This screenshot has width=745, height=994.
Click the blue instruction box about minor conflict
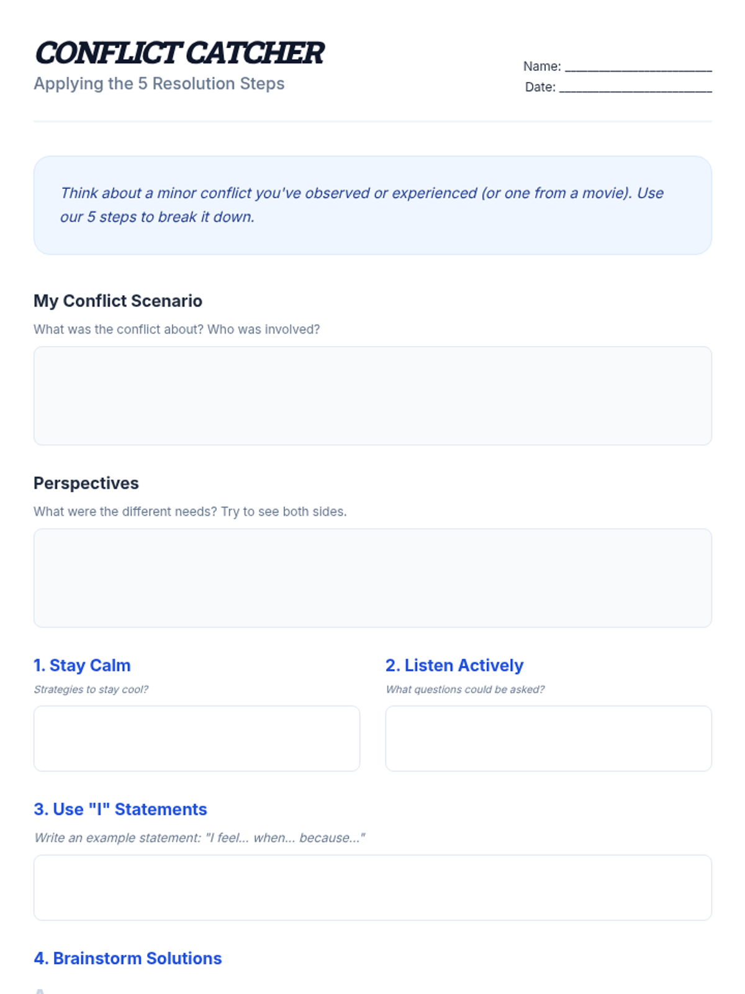[372, 205]
